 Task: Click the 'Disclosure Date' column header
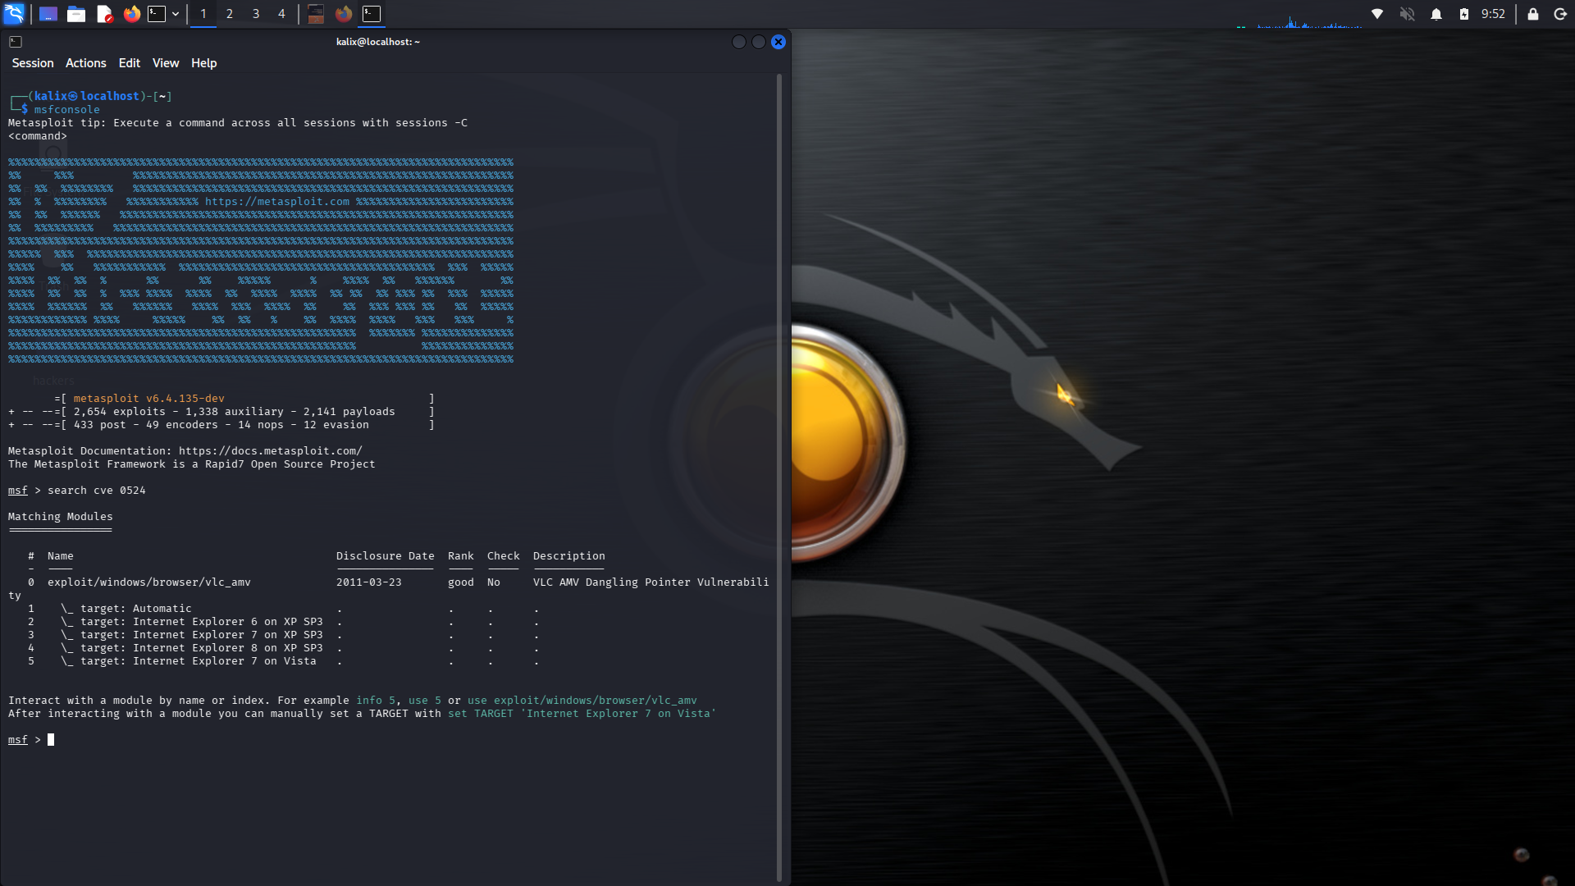pos(386,556)
